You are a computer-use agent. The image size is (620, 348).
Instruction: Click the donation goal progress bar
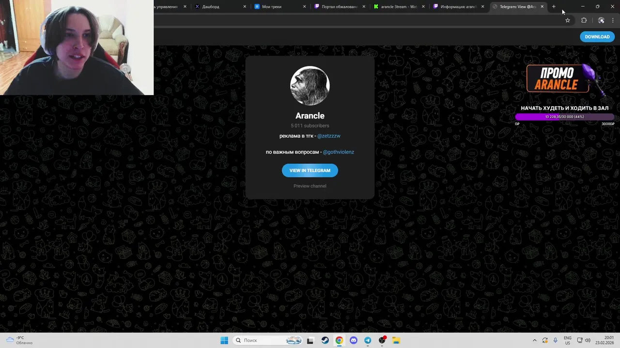565,116
